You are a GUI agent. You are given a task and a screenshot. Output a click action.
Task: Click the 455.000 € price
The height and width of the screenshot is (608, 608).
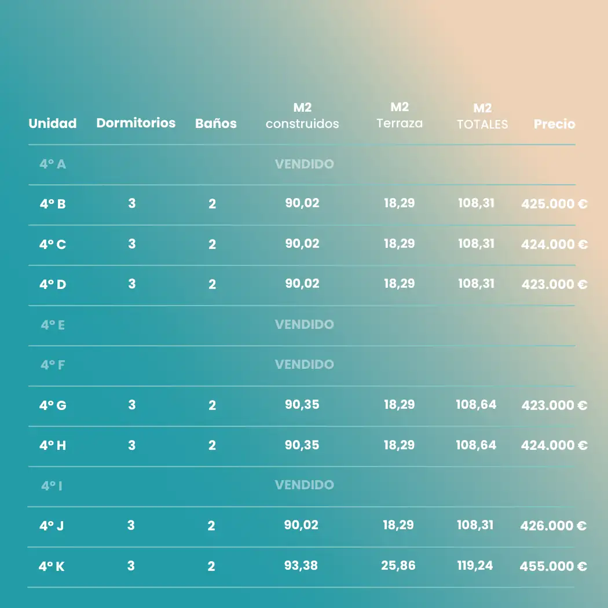click(553, 566)
